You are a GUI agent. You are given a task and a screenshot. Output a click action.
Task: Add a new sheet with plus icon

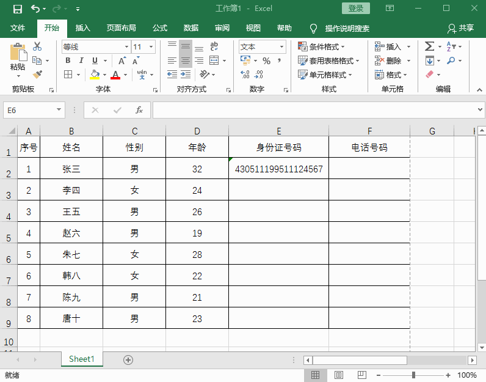pyautogui.click(x=128, y=360)
